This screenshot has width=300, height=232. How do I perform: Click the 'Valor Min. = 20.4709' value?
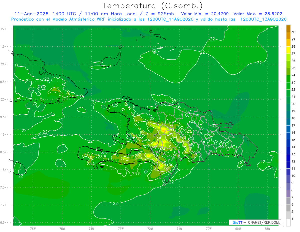tap(205, 14)
